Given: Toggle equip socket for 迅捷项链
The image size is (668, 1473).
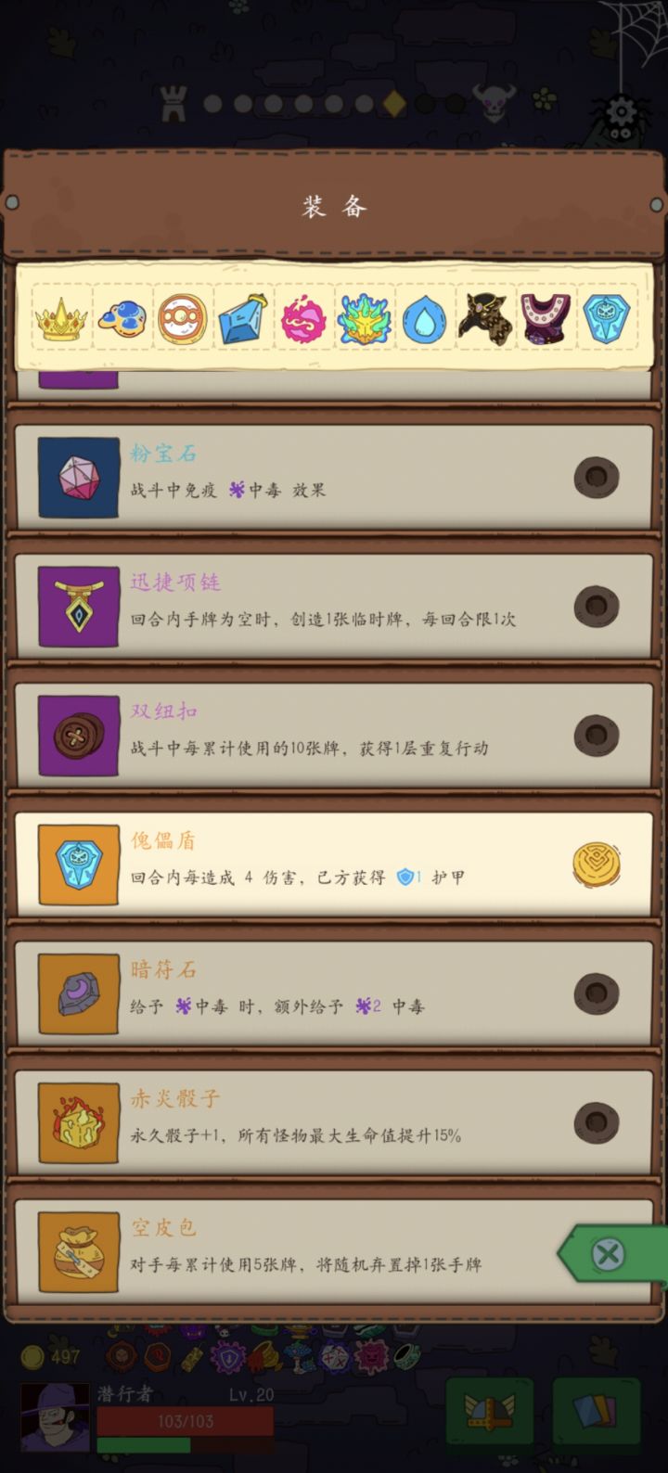Looking at the screenshot, I should [596, 607].
